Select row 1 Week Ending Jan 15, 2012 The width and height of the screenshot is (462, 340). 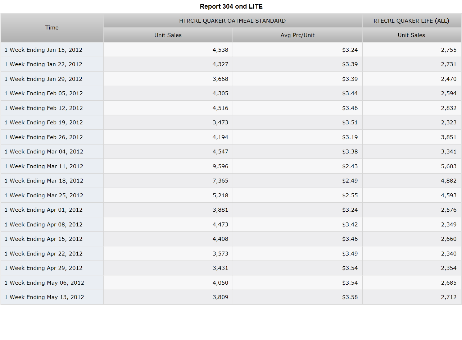(x=231, y=50)
